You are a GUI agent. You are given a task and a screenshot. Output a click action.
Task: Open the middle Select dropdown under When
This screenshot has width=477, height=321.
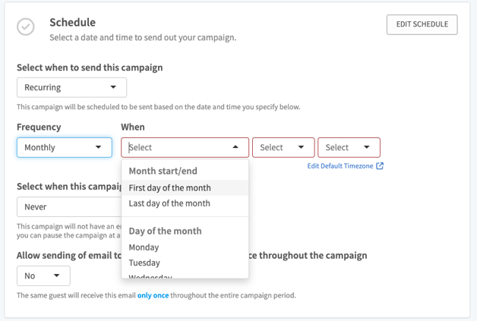click(283, 147)
